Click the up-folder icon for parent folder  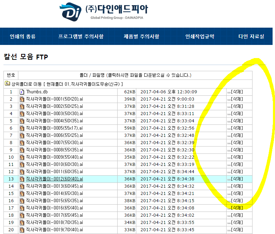pyautogui.click(x=7, y=84)
